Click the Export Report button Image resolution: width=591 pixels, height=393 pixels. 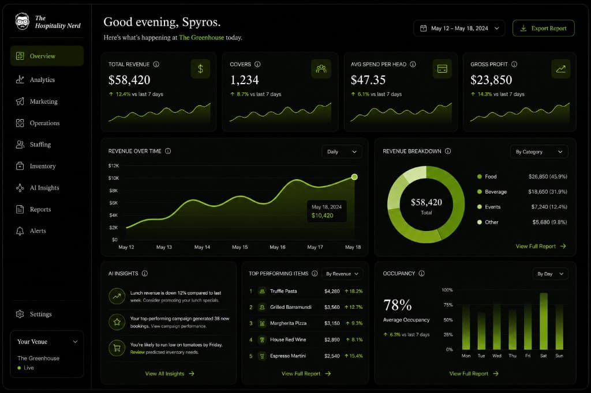click(544, 28)
